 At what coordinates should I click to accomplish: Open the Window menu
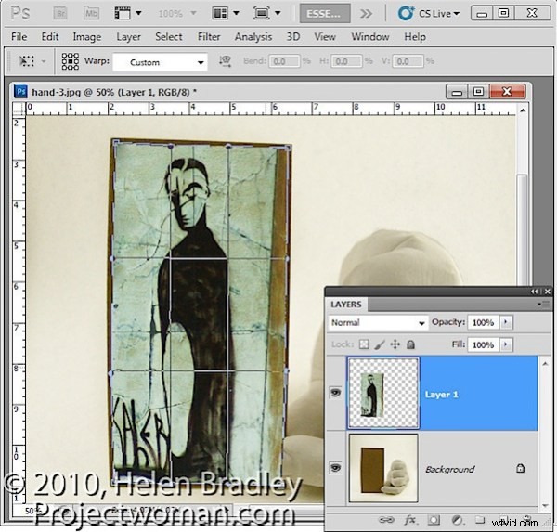[370, 36]
